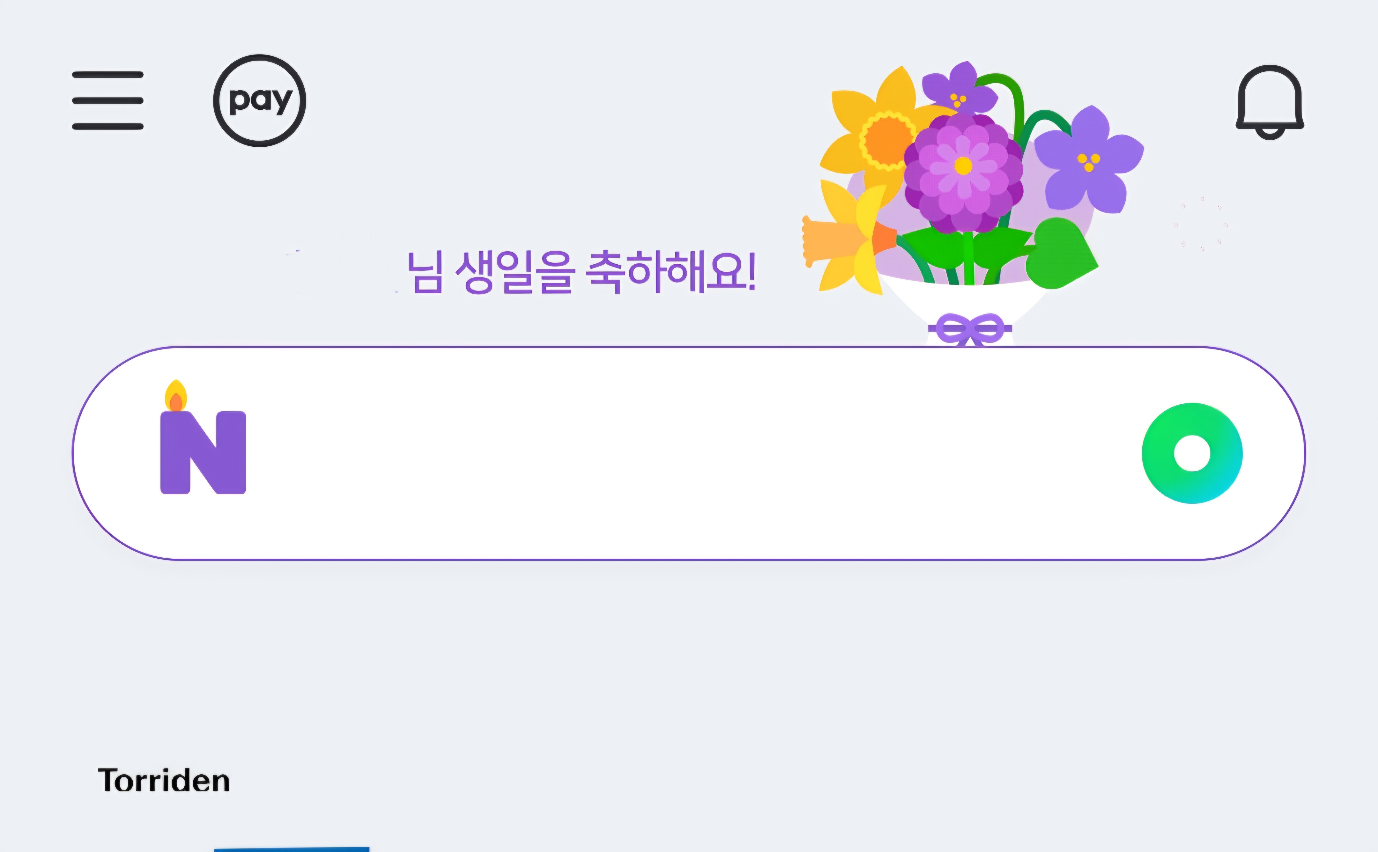Image resolution: width=1378 pixels, height=852 pixels.
Task: Tap the birthday greeting text 생일을 축하해요!
Action: pos(581,273)
